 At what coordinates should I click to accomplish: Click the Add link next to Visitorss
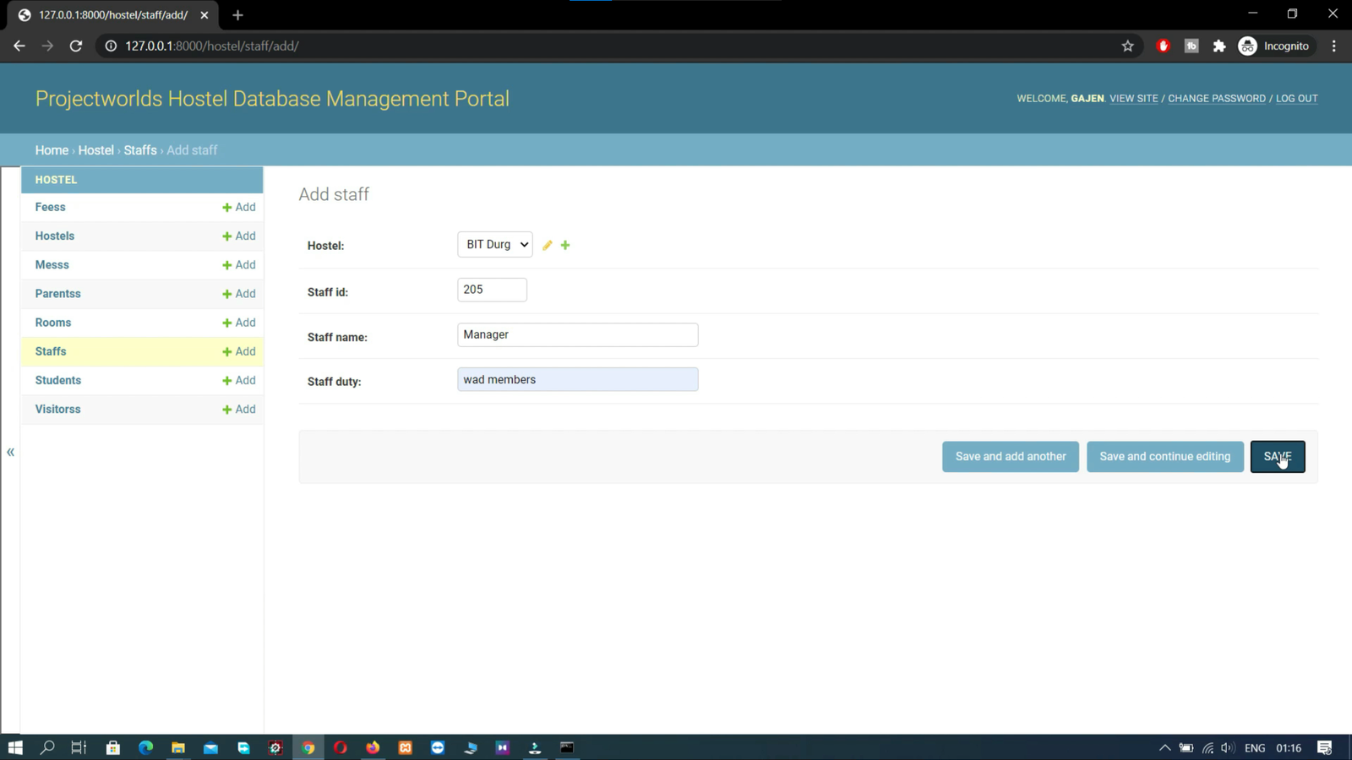[239, 410]
